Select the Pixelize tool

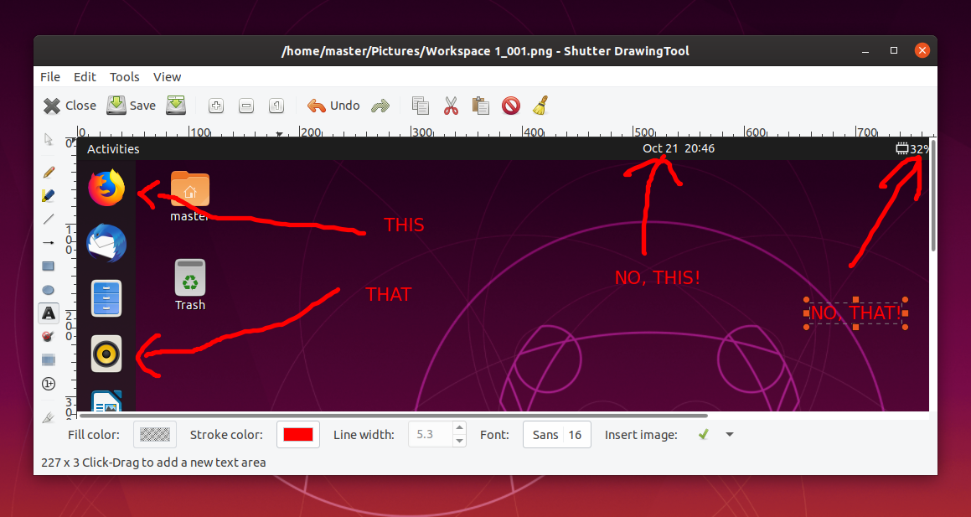coord(48,359)
